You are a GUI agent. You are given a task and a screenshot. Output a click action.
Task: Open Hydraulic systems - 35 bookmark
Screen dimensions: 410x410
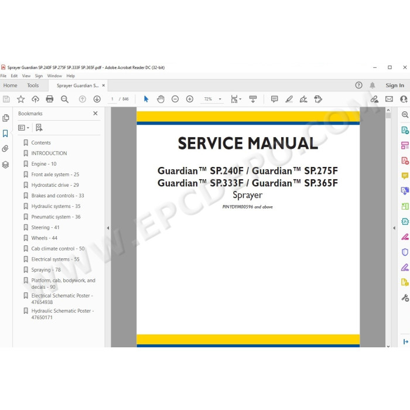click(56, 206)
